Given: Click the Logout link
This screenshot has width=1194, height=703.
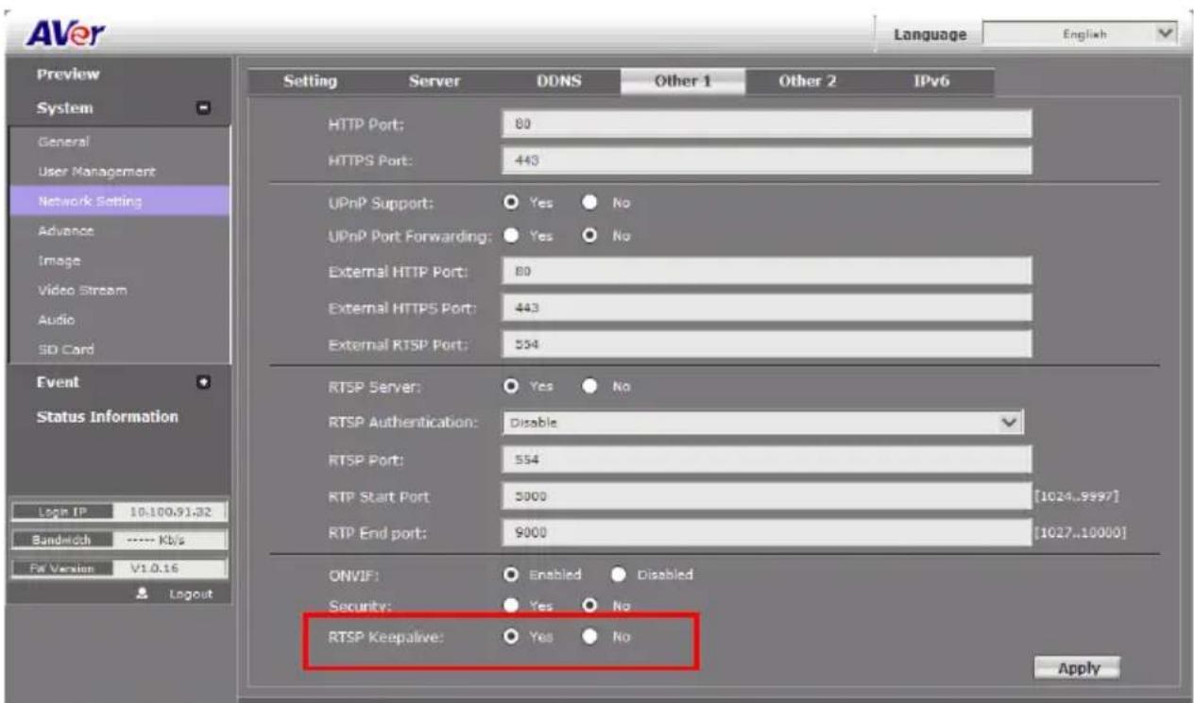Looking at the screenshot, I should (x=192, y=594).
